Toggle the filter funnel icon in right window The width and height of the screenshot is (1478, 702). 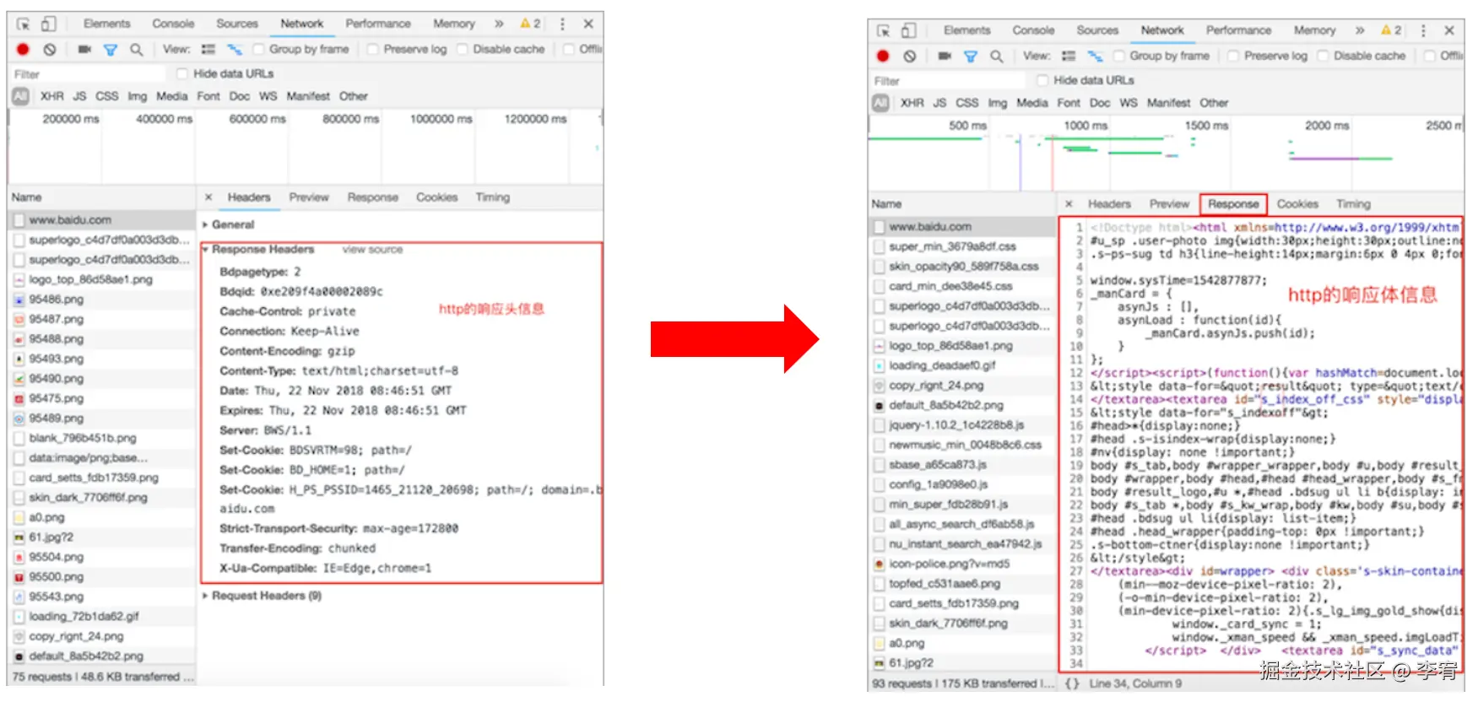[x=970, y=56]
